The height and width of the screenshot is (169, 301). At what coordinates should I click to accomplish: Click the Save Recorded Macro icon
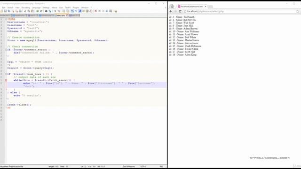111,11
